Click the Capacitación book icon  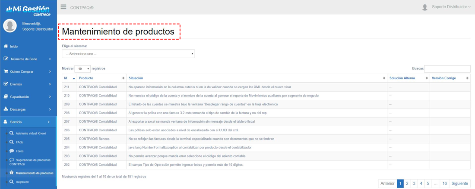pyautogui.click(x=6, y=96)
